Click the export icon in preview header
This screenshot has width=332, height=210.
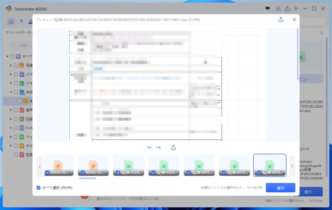(x=281, y=19)
